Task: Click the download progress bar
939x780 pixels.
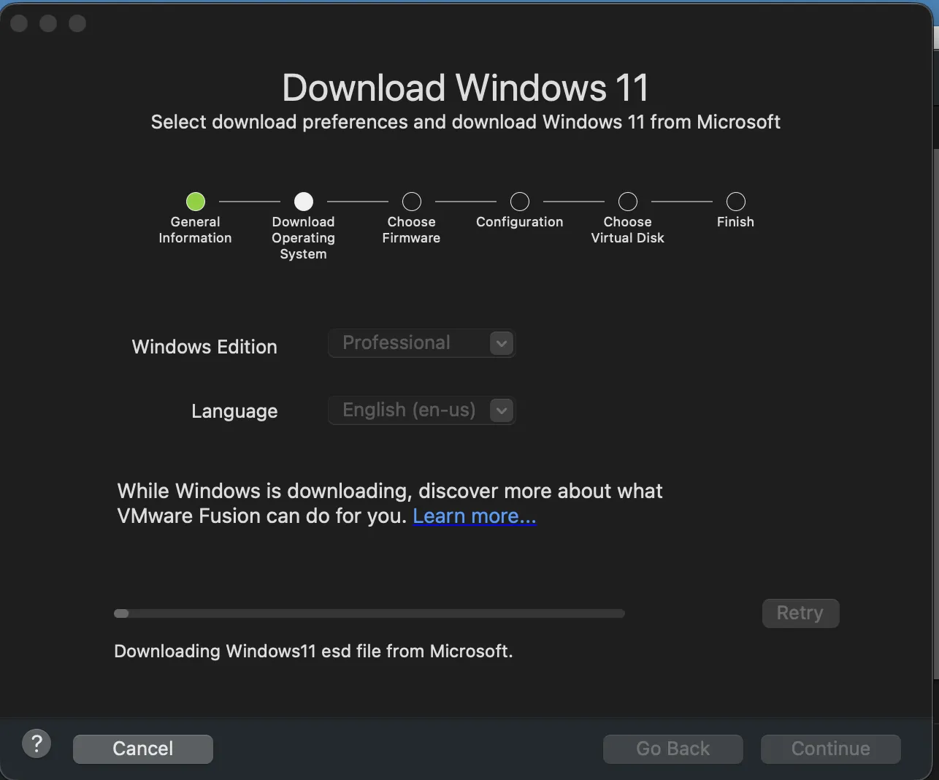Action: (369, 613)
